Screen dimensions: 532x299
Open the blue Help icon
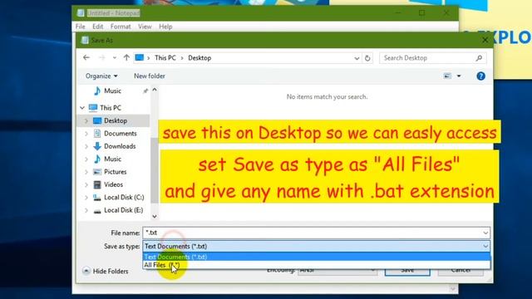pos(480,76)
